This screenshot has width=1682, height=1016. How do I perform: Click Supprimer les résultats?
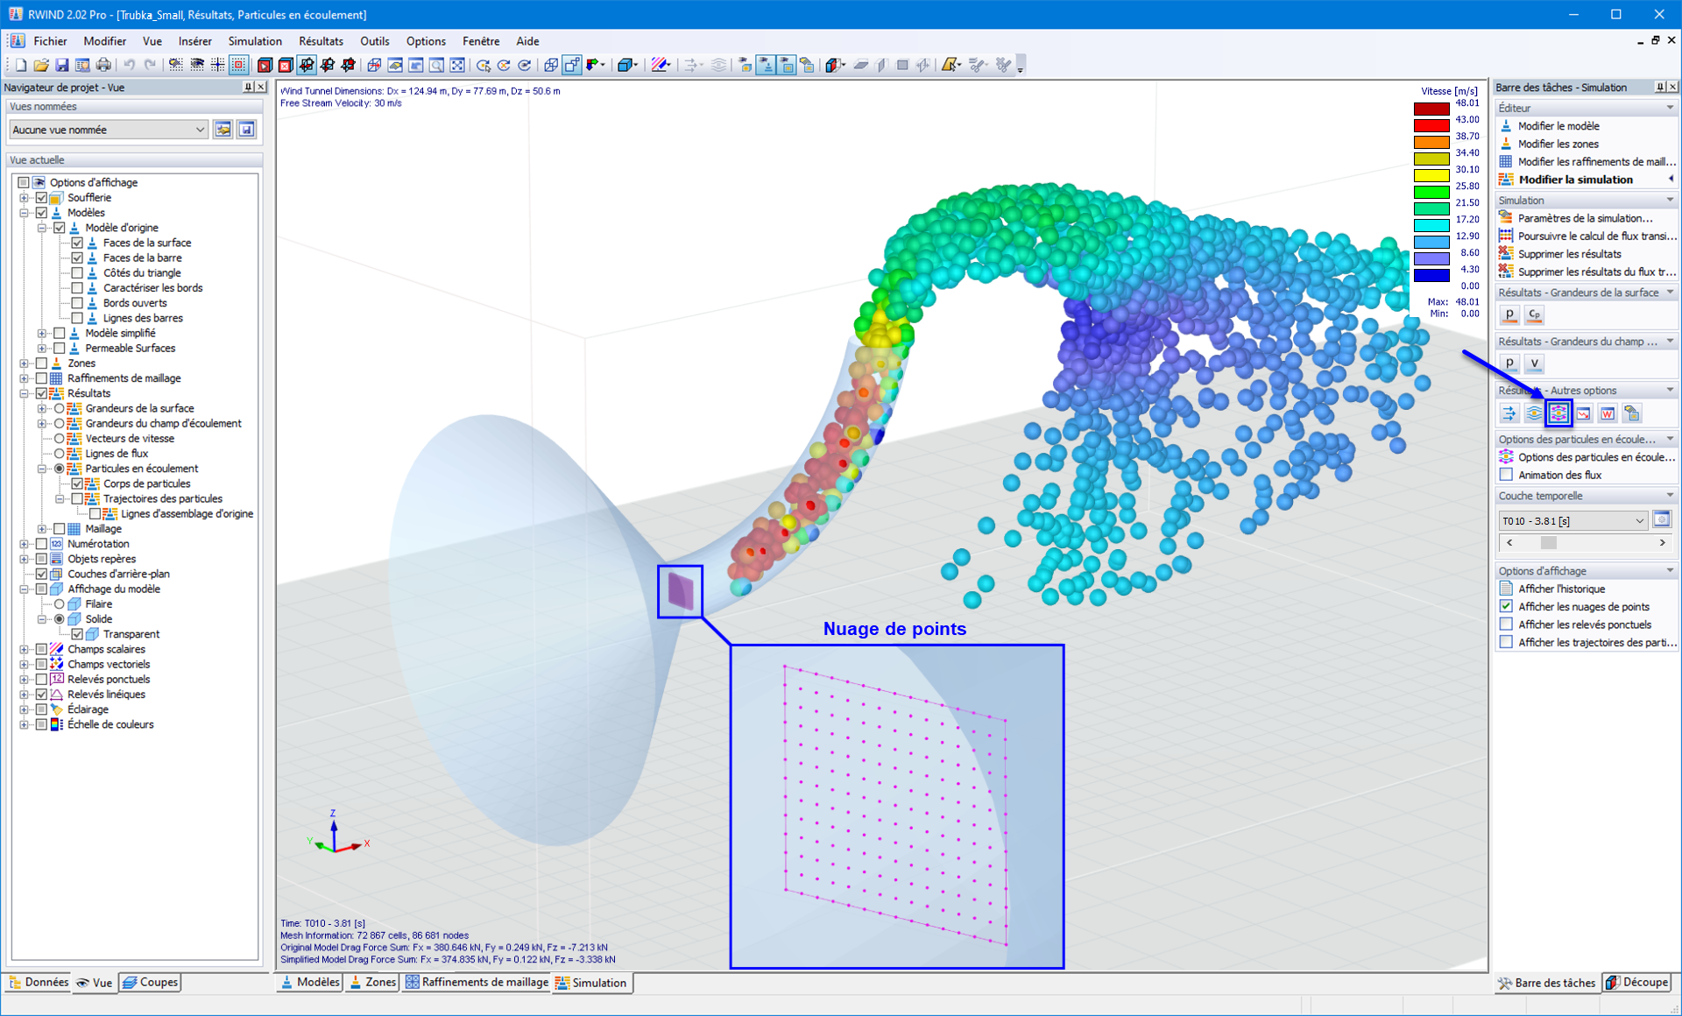pyautogui.click(x=1569, y=254)
